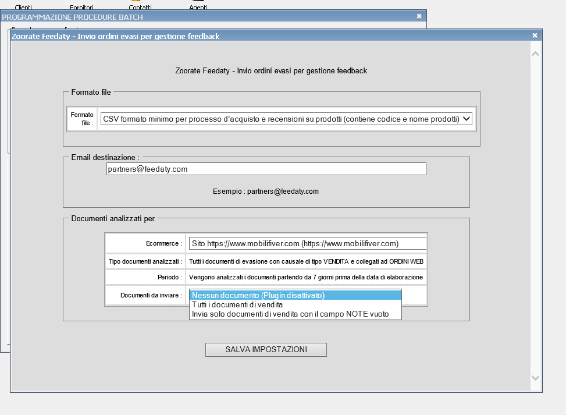Screen dimensions: 566x415
Task: Click the Zoorate Feedaty heading text in dialog body
Action: click(271, 71)
